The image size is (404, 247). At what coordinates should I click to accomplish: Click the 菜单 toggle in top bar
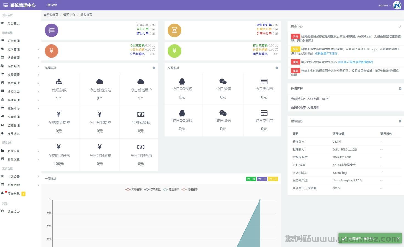(52, 5)
